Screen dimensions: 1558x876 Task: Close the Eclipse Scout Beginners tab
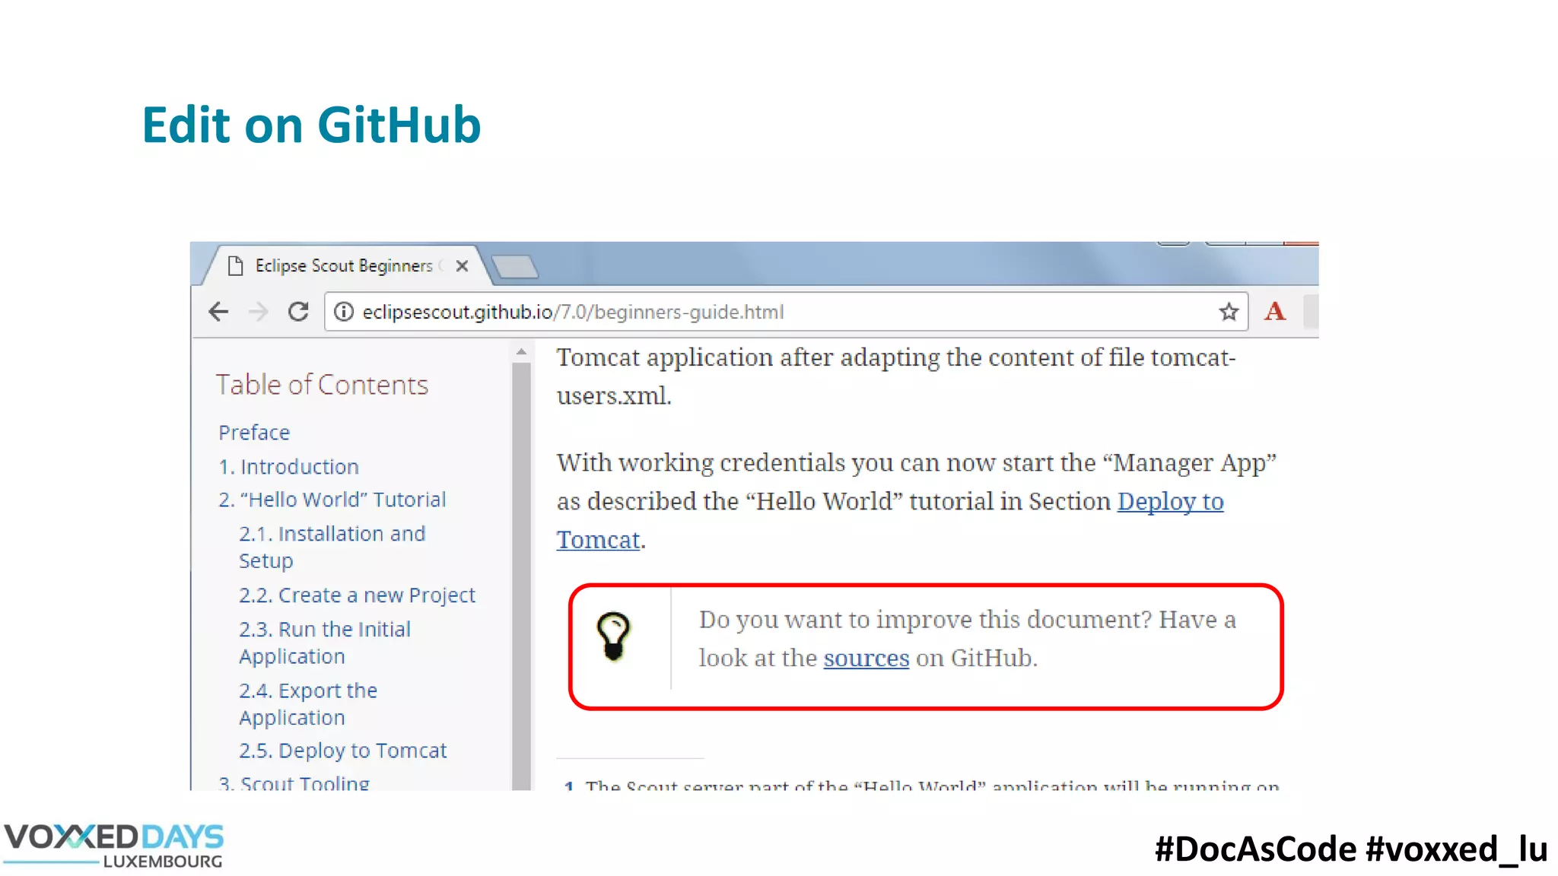[462, 266]
